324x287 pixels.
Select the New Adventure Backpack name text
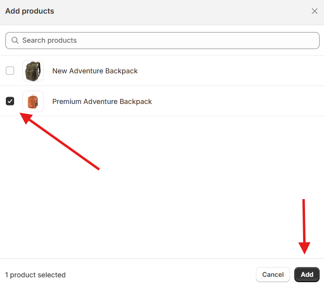95,71
